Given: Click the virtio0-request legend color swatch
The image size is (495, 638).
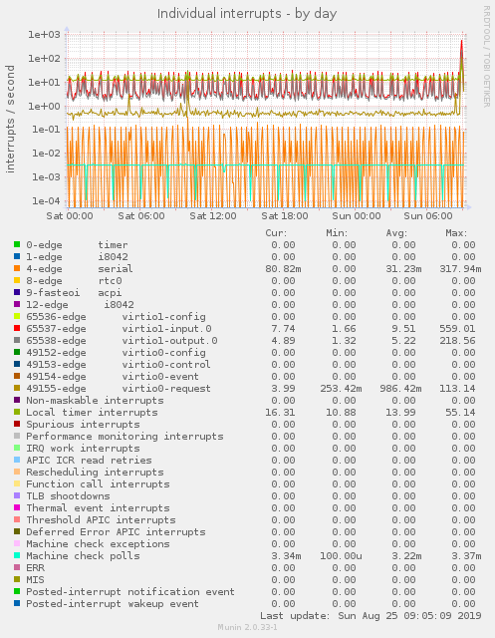Looking at the screenshot, I should [17, 388].
